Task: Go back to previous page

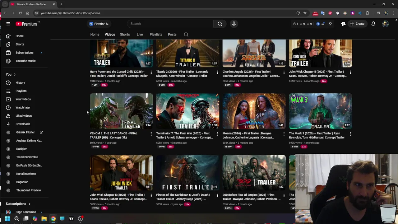Action: (5, 13)
